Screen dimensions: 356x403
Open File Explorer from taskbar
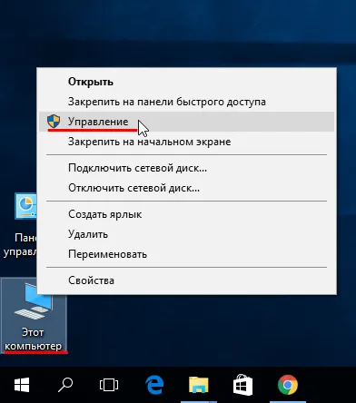[199, 385]
